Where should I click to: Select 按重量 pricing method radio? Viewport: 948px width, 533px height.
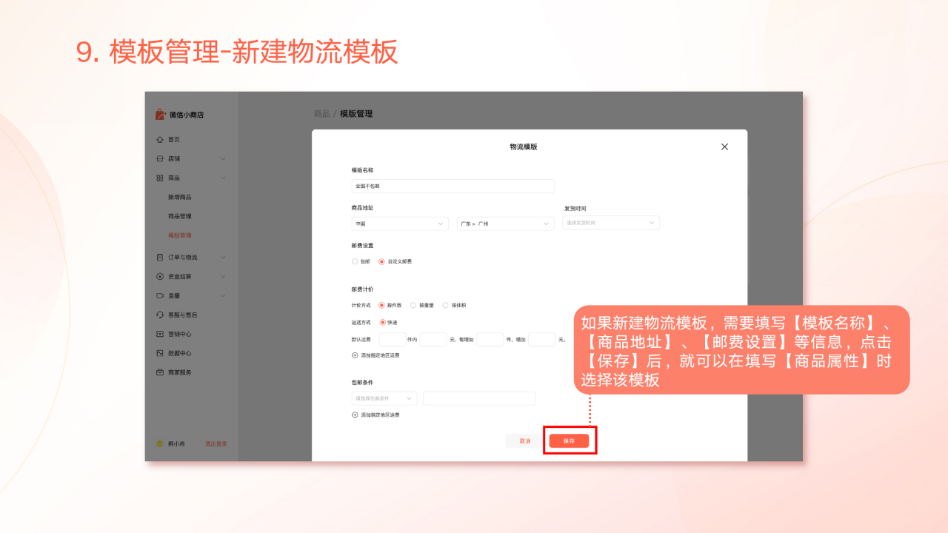(413, 305)
